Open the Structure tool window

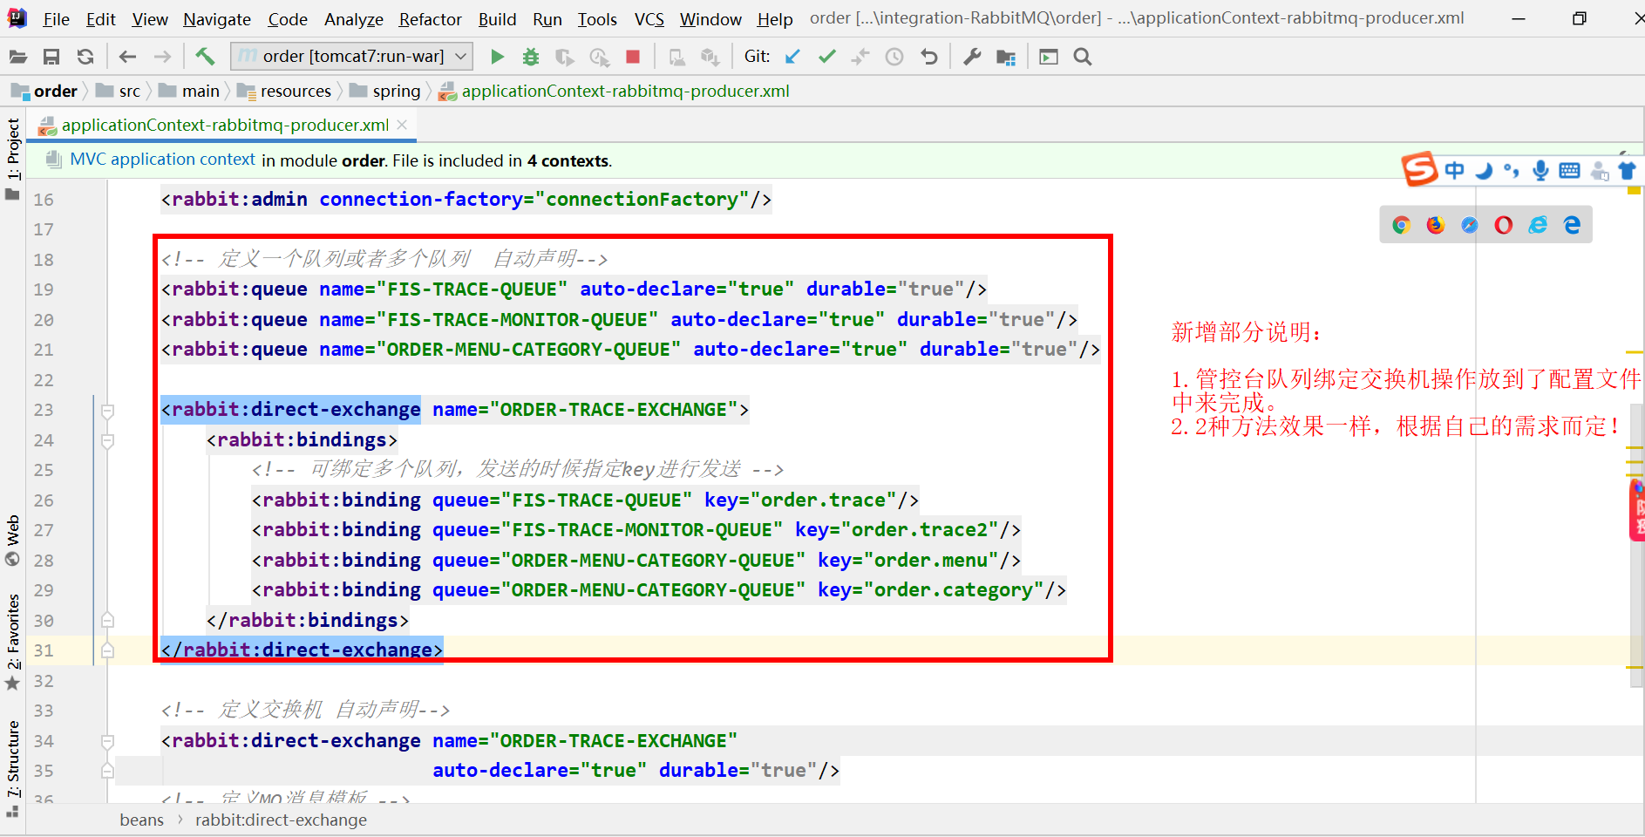coord(13,767)
